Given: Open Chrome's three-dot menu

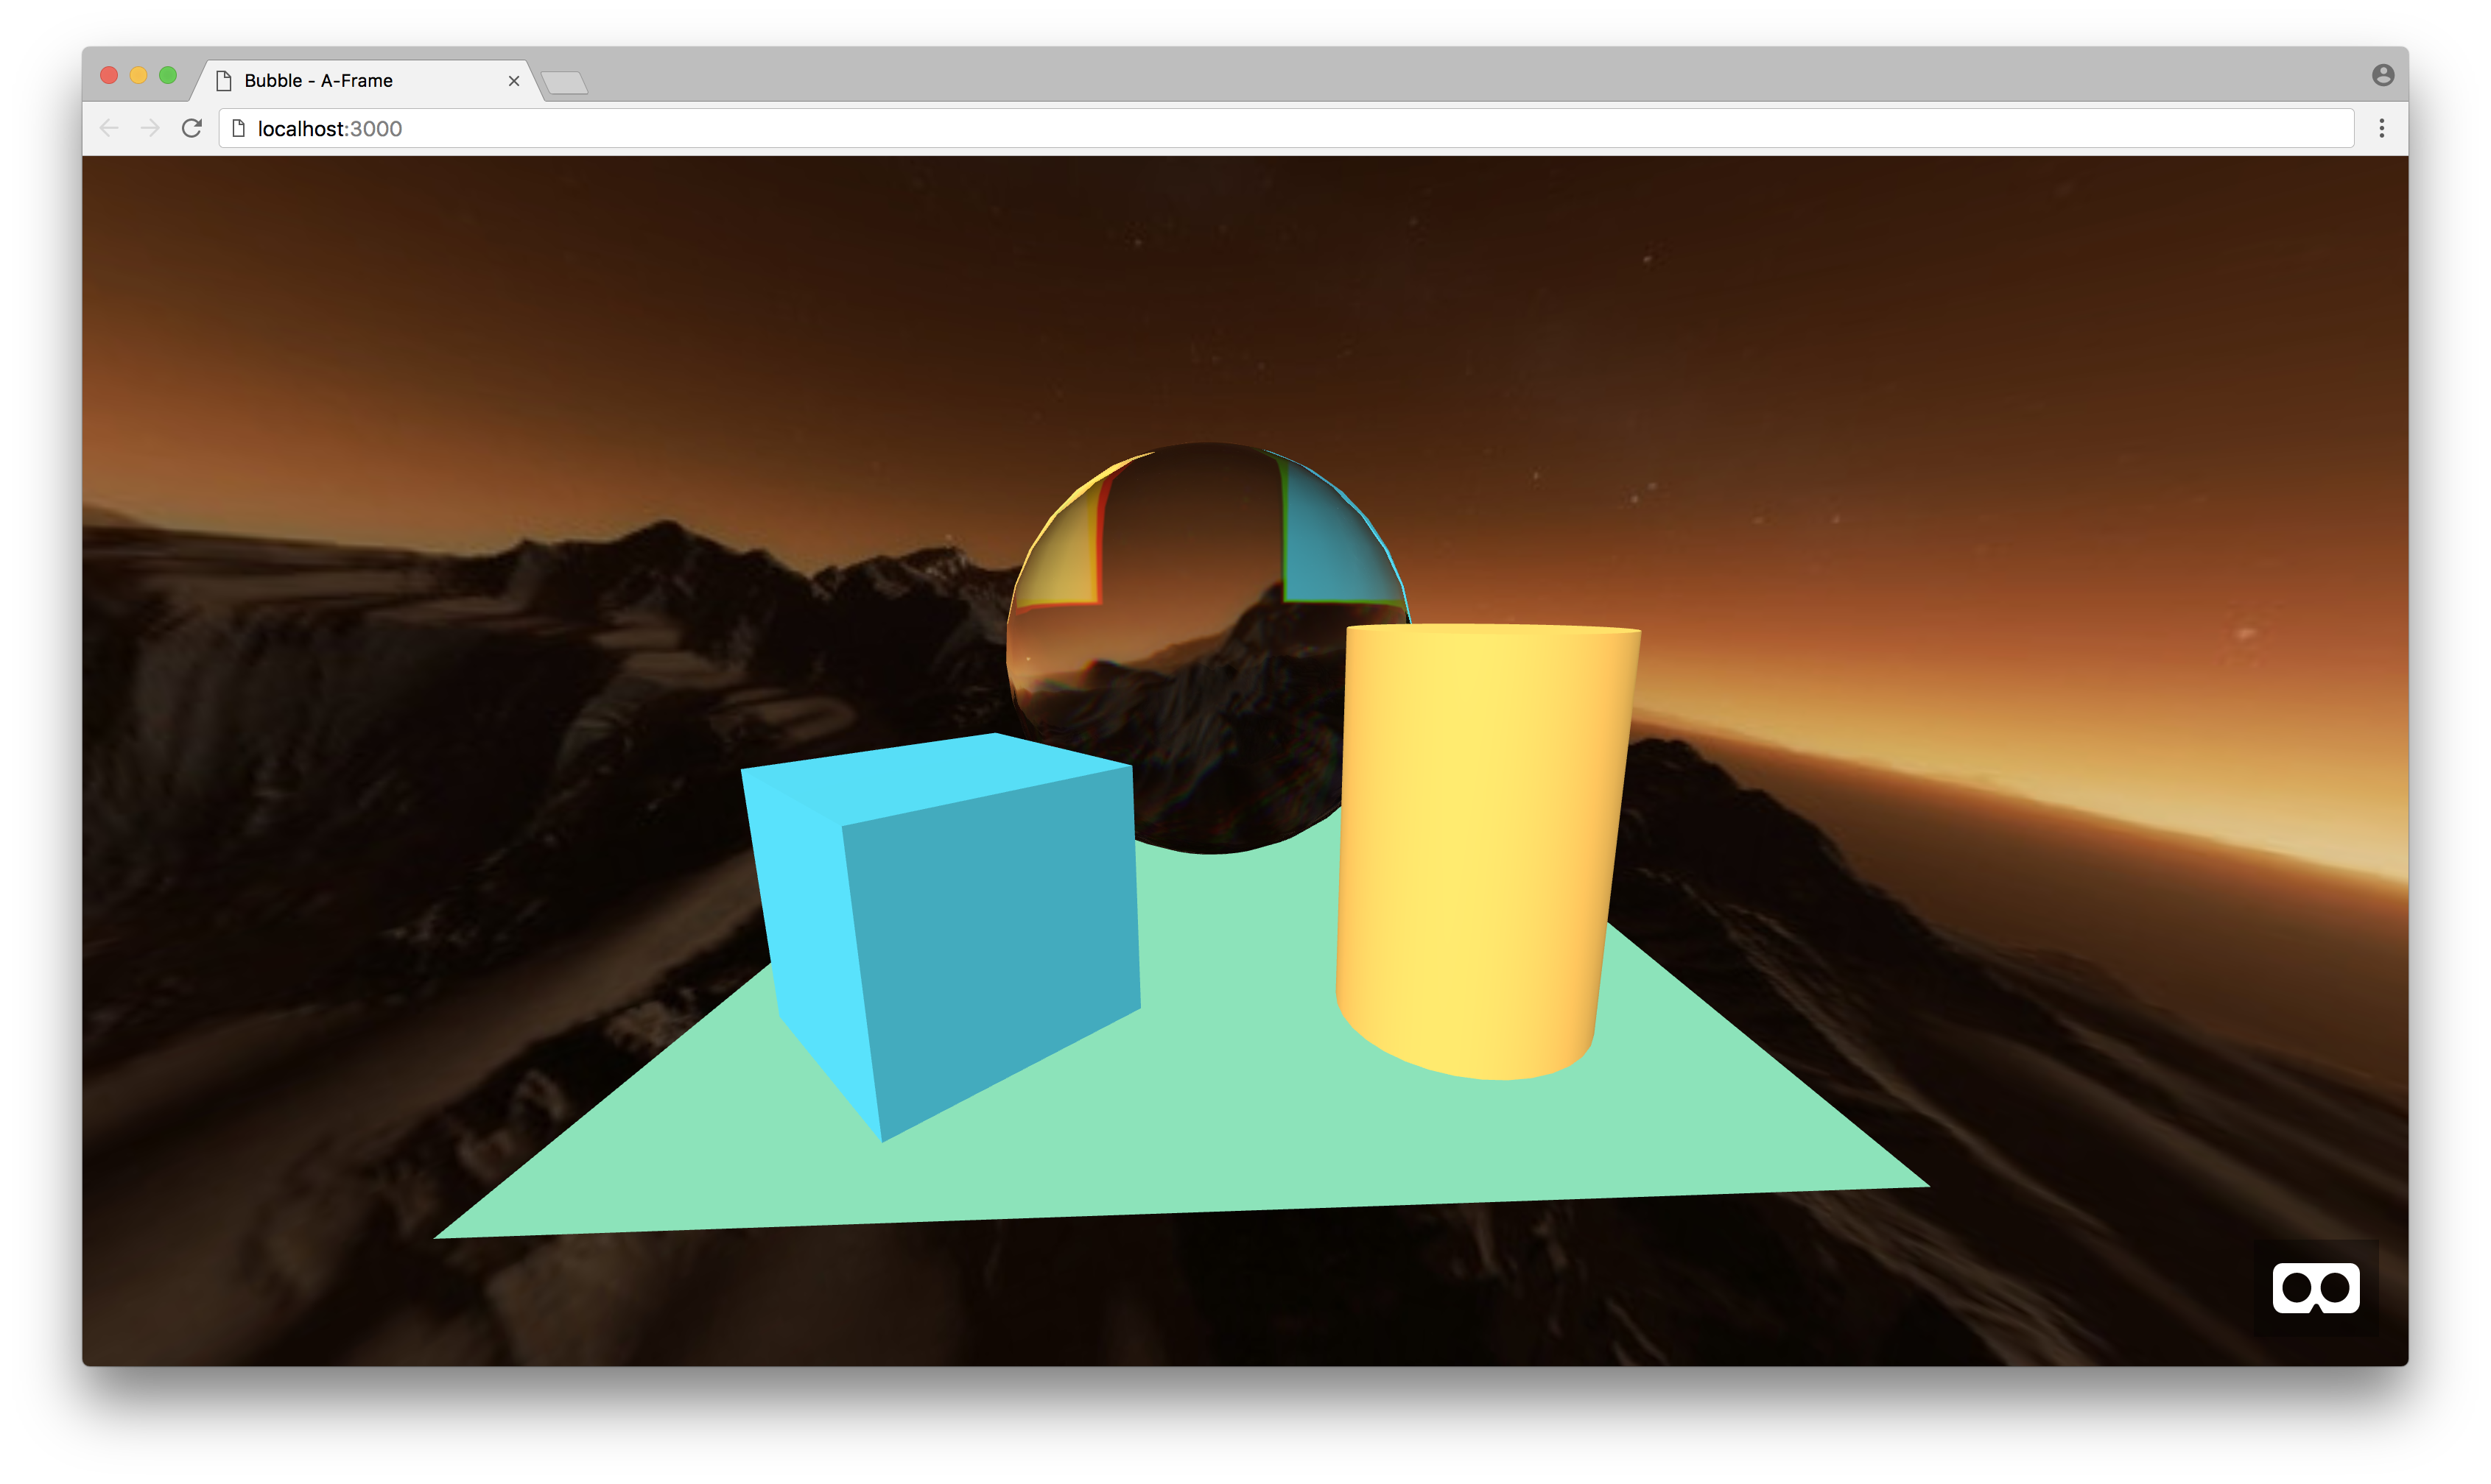Looking at the screenshot, I should (x=2381, y=128).
